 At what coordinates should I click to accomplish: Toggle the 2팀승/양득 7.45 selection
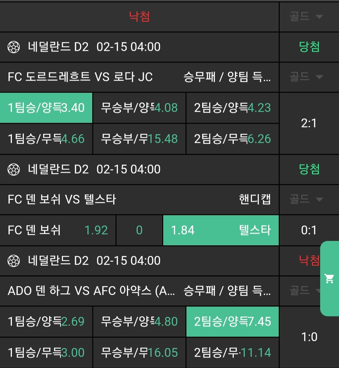coord(232,322)
